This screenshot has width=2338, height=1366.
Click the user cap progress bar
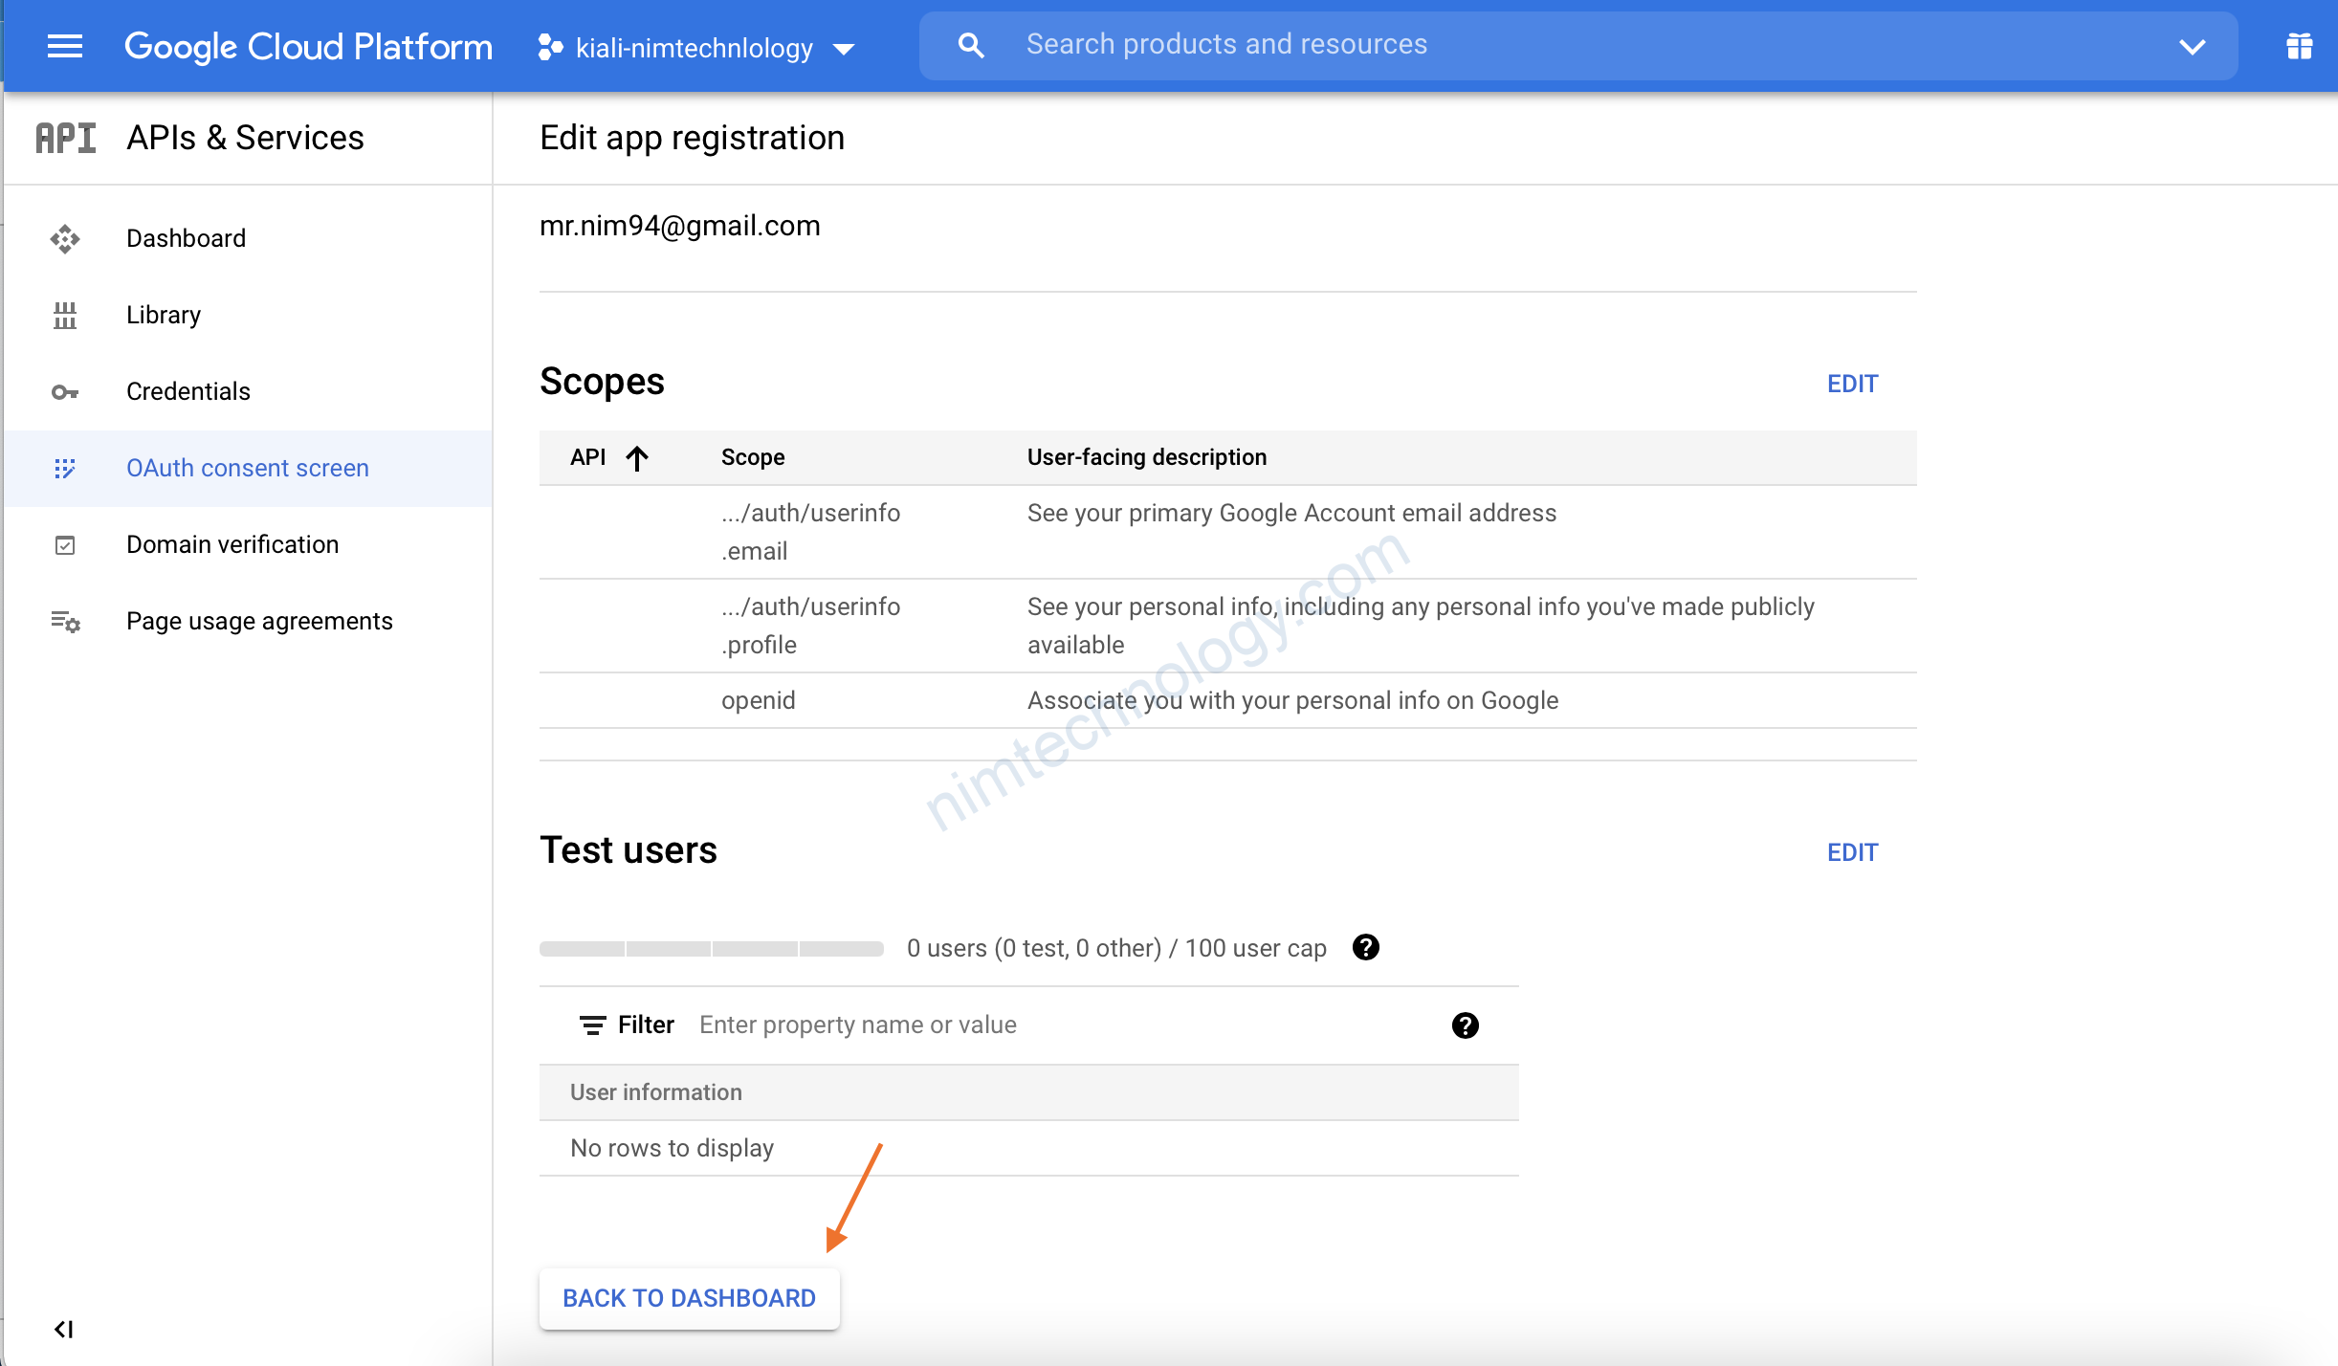tap(712, 949)
